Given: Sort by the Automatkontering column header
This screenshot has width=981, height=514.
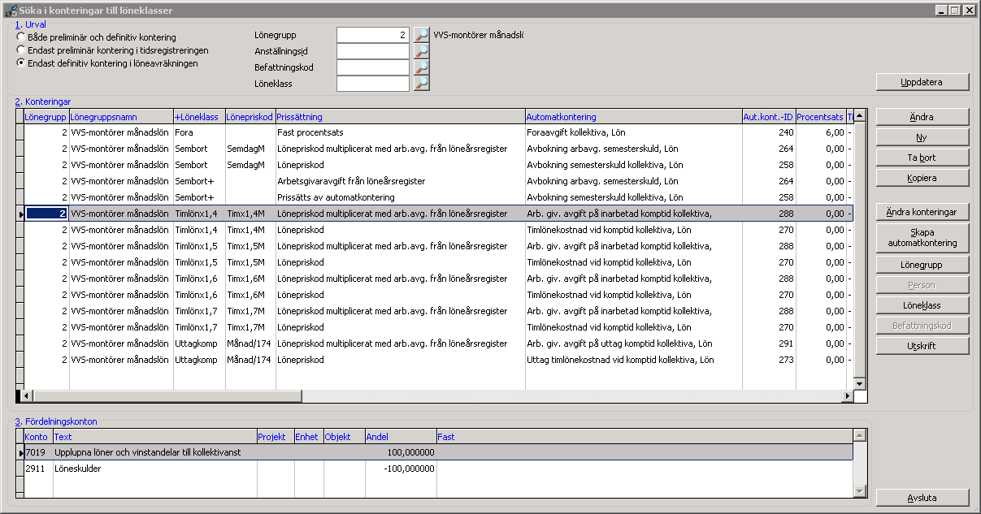Looking at the screenshot, I should pos(633,117).
